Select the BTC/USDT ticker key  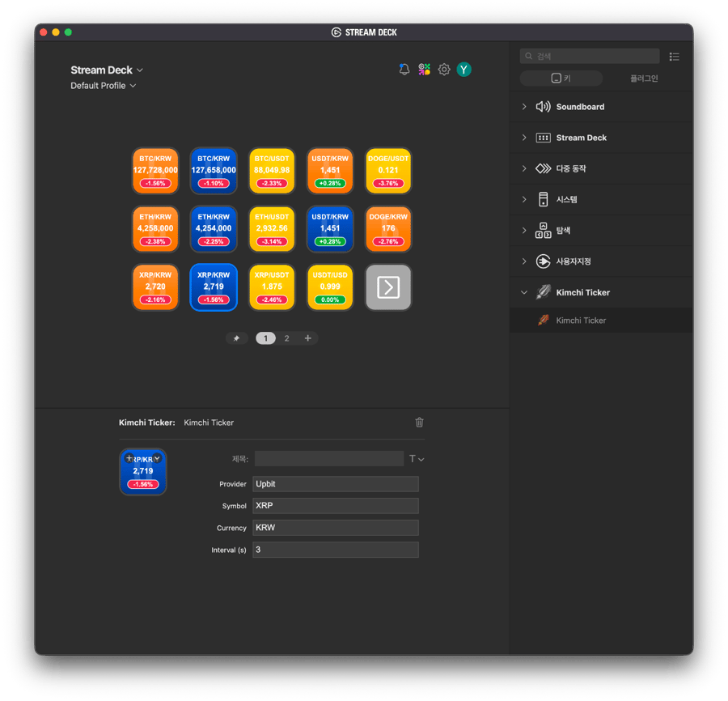pyautogui.click(x=272, y=171)
